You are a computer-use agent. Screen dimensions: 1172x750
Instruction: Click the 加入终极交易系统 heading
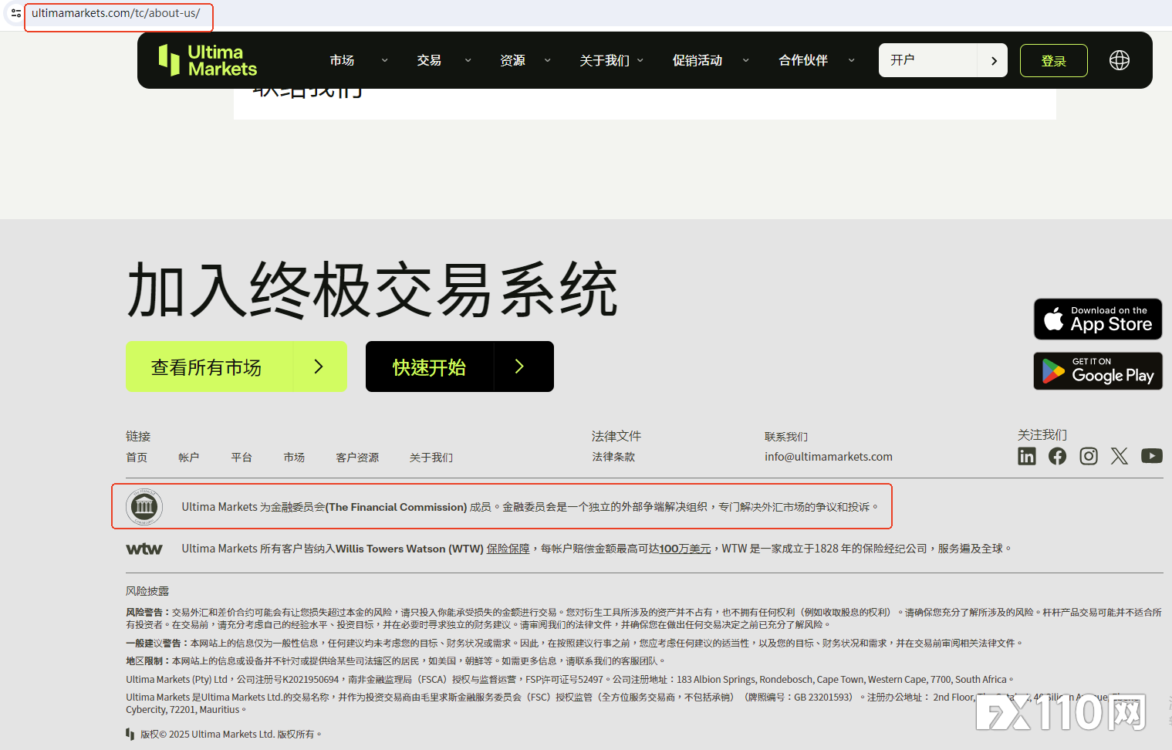(372, 290)
